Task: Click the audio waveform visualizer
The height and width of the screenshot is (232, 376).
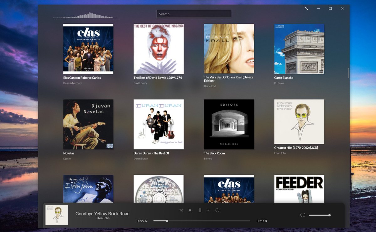Action: coord(86,16)
